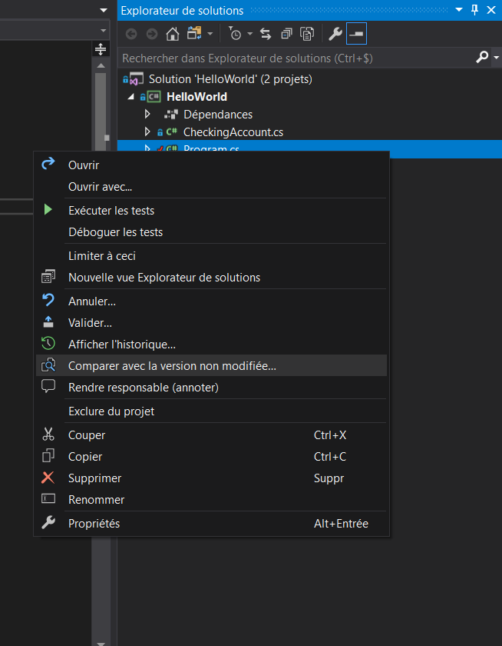Click the Home icon in Solution Explorer toolbar

coord(173,34)
